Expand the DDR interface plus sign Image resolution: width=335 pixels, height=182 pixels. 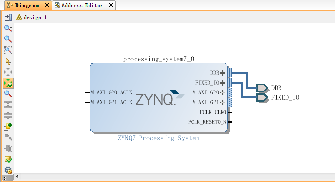(223, 73)
